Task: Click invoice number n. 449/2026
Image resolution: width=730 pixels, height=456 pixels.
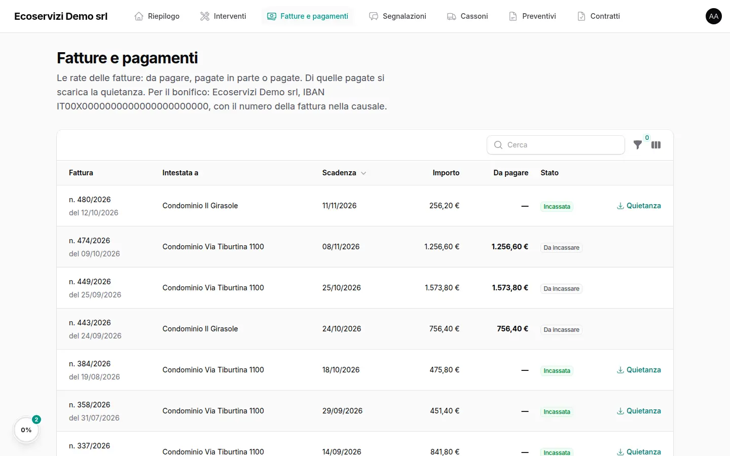Action: pos(90,282)
